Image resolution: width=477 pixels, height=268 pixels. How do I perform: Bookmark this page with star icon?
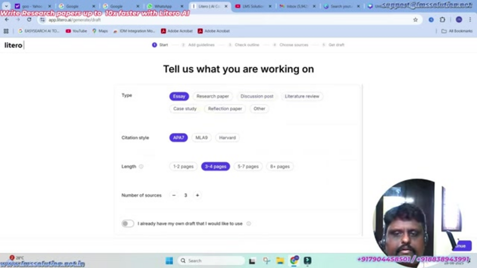[415, 20]
